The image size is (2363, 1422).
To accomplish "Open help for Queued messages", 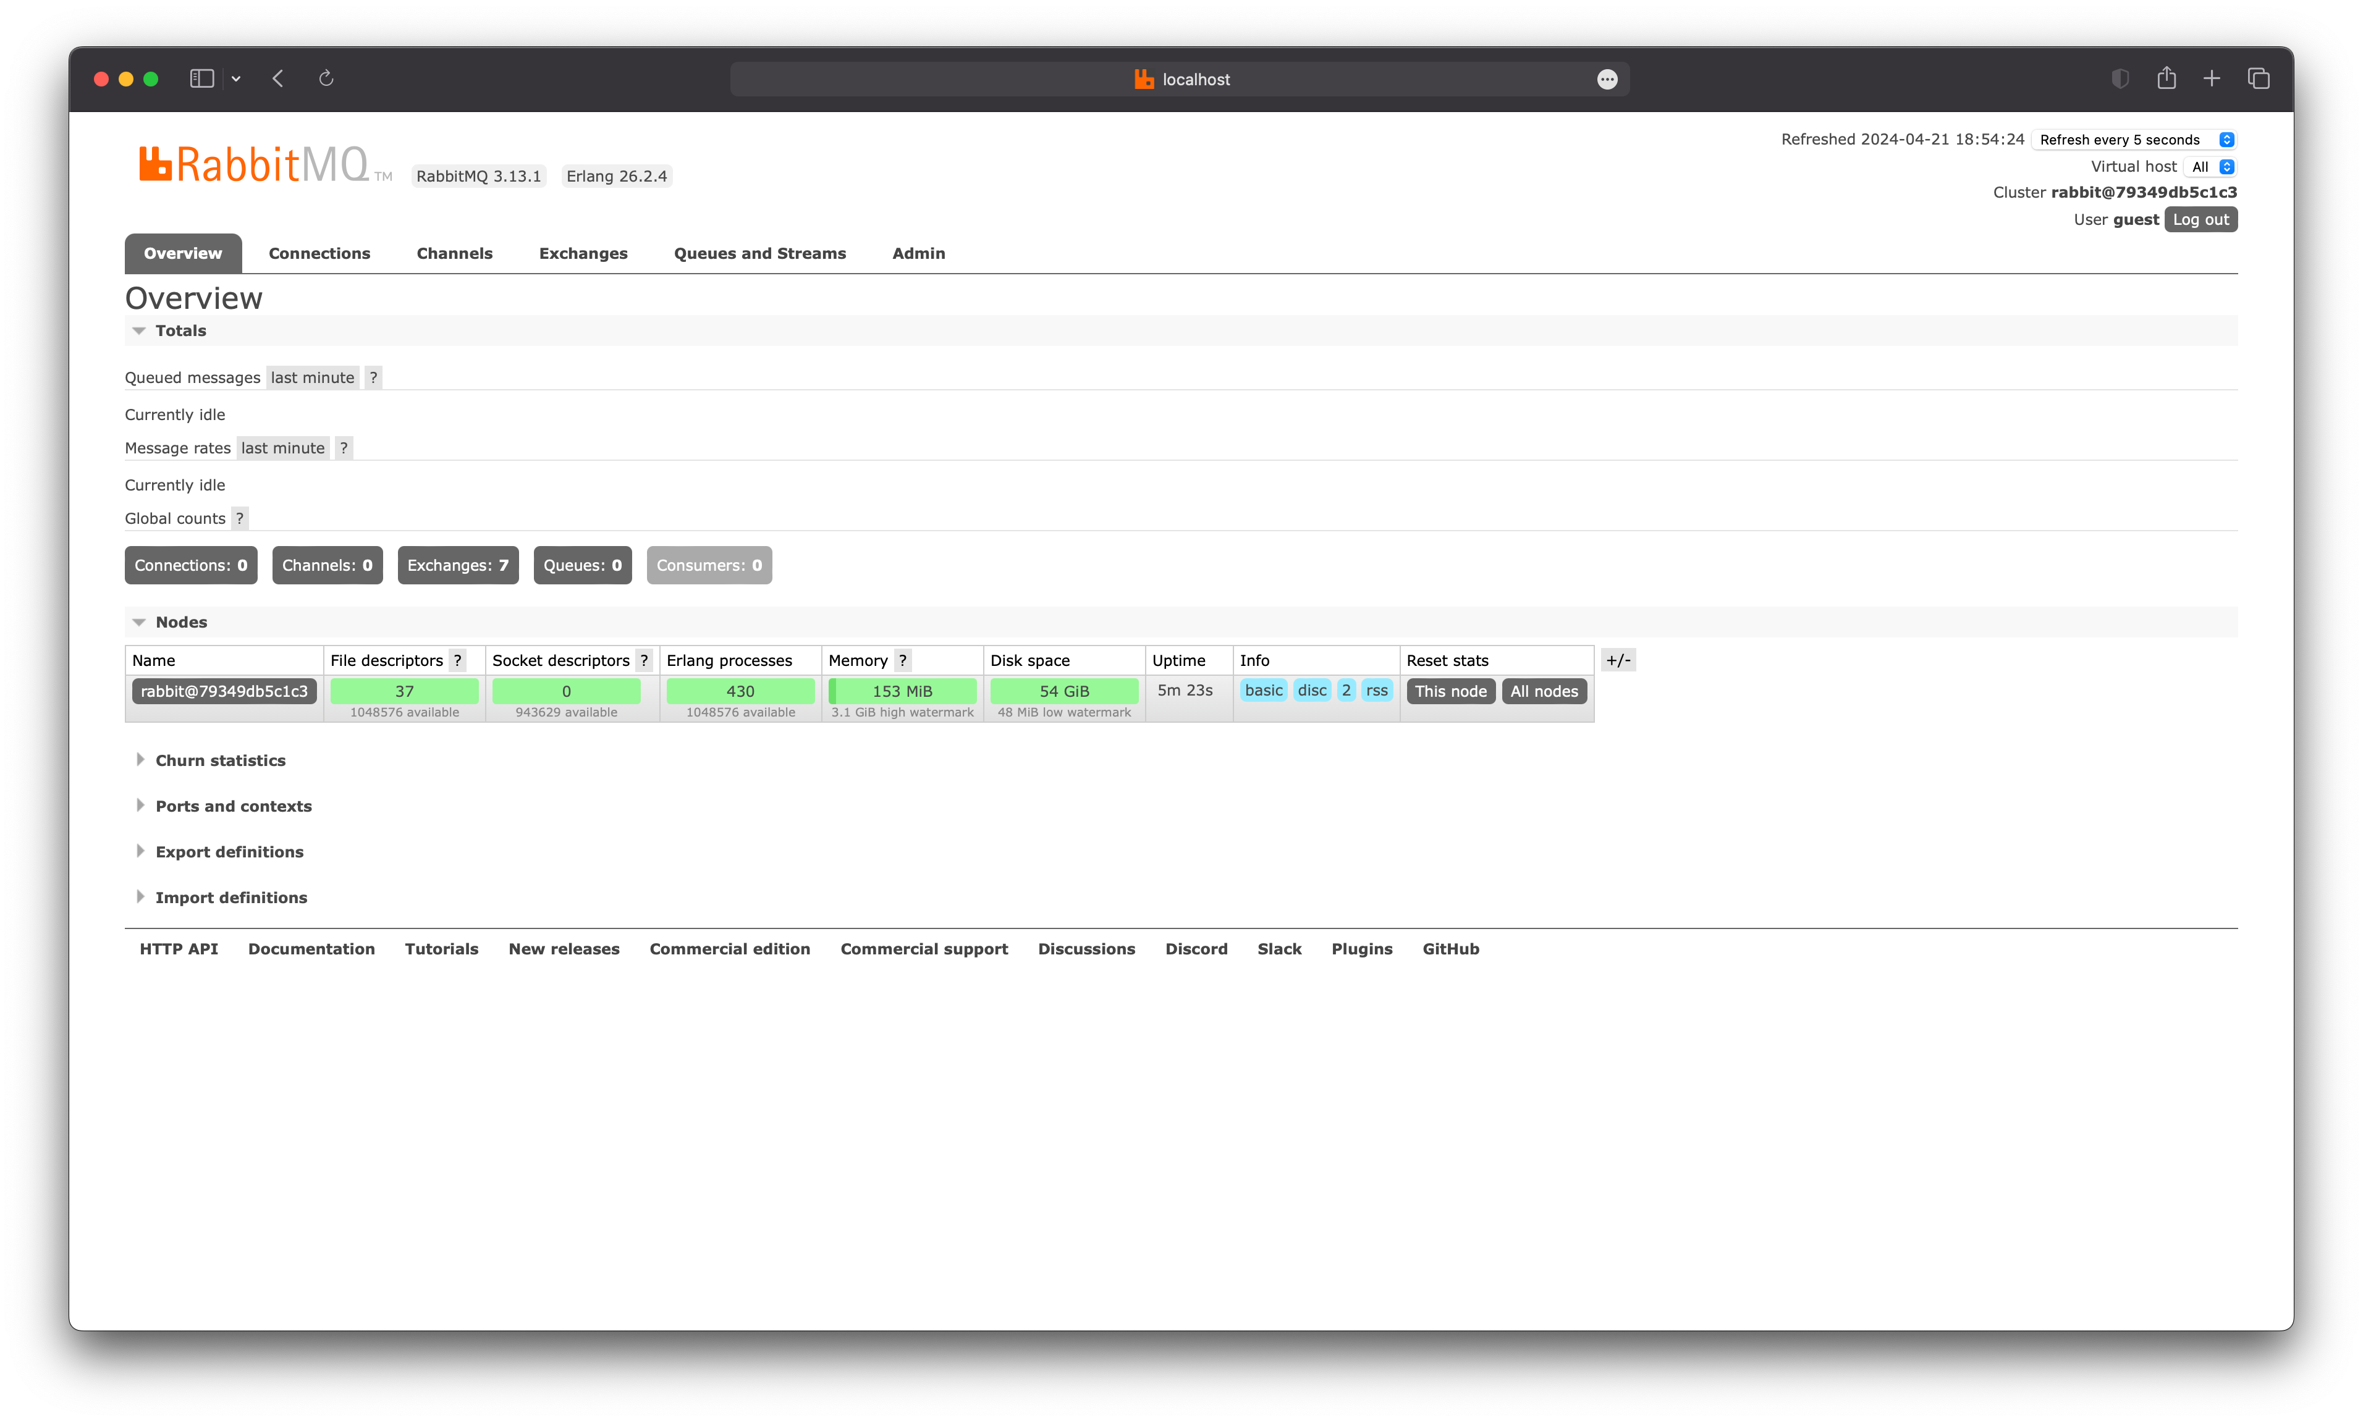I will 373,377.
